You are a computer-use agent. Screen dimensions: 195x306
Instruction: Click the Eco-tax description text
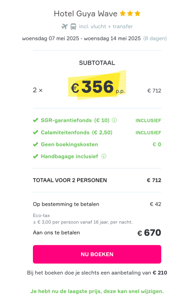[83, 219]
